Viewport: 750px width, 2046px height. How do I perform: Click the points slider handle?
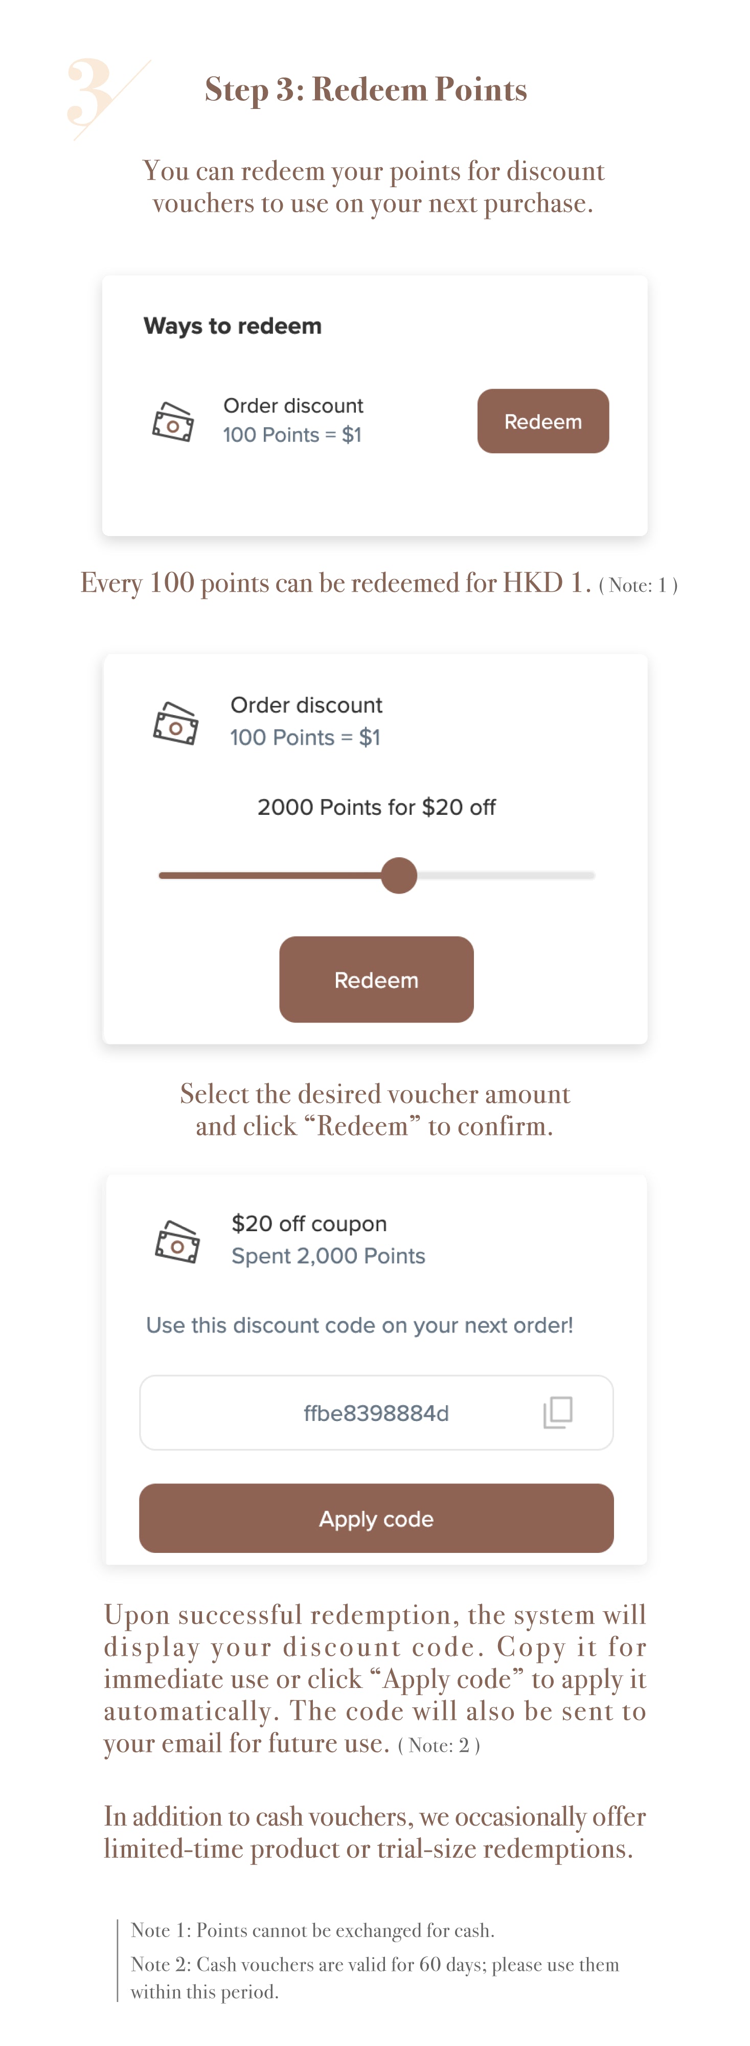tap(398, 875)
